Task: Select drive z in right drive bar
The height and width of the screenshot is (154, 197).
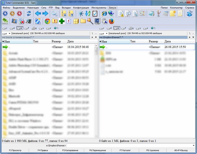Action: pyautogui.click(x=146, y=28)
